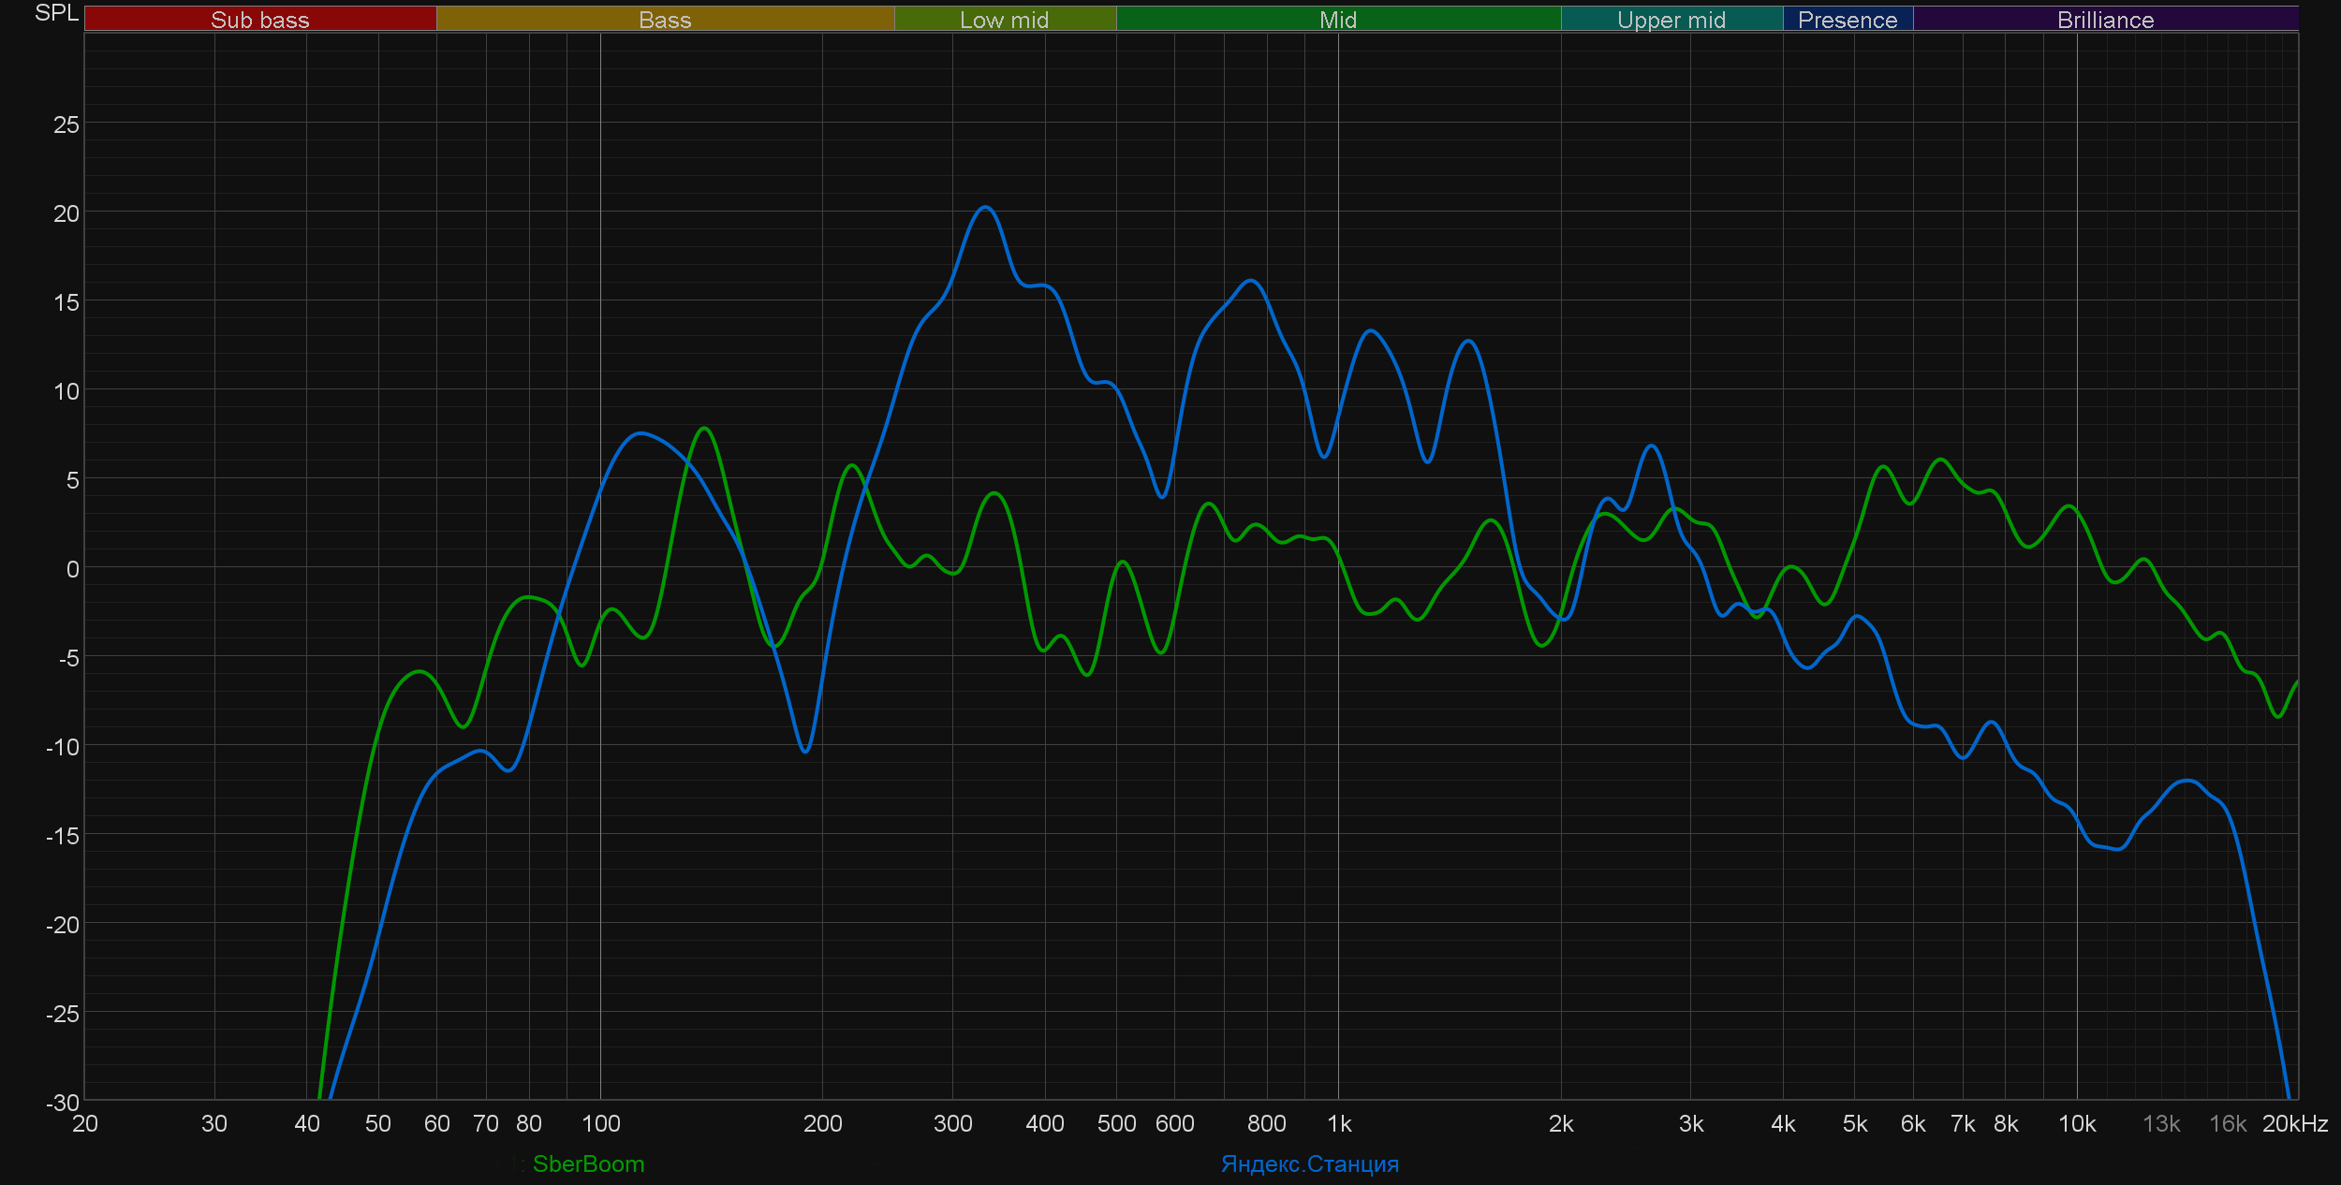Click the Яндекс.Станция legend label
This screenshot has height=1185, width=2341.
point(1309,1163)
